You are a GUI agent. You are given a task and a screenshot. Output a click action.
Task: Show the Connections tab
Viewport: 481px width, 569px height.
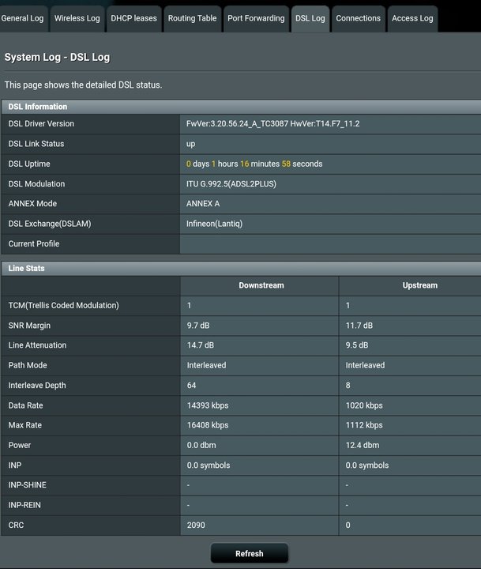[x=358, y=18]
